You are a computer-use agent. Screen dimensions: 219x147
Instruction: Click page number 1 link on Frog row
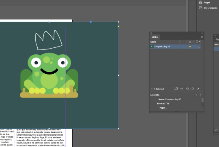(199, 47)
